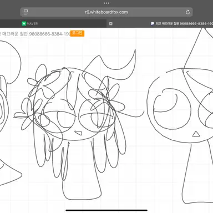Open the three-dot multitasking menu at top
213x213 pixels.
pyautogui.click(x=106, y=3)
